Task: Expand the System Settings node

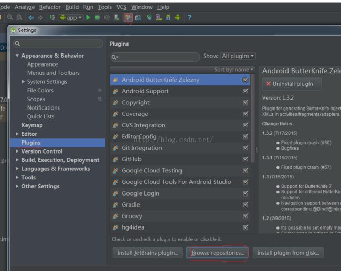Action: pos(23,82)
